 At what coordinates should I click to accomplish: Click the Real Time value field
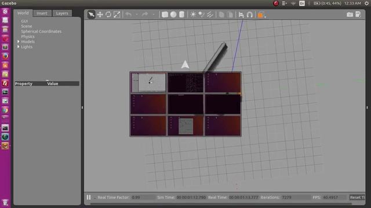[243, 197]
